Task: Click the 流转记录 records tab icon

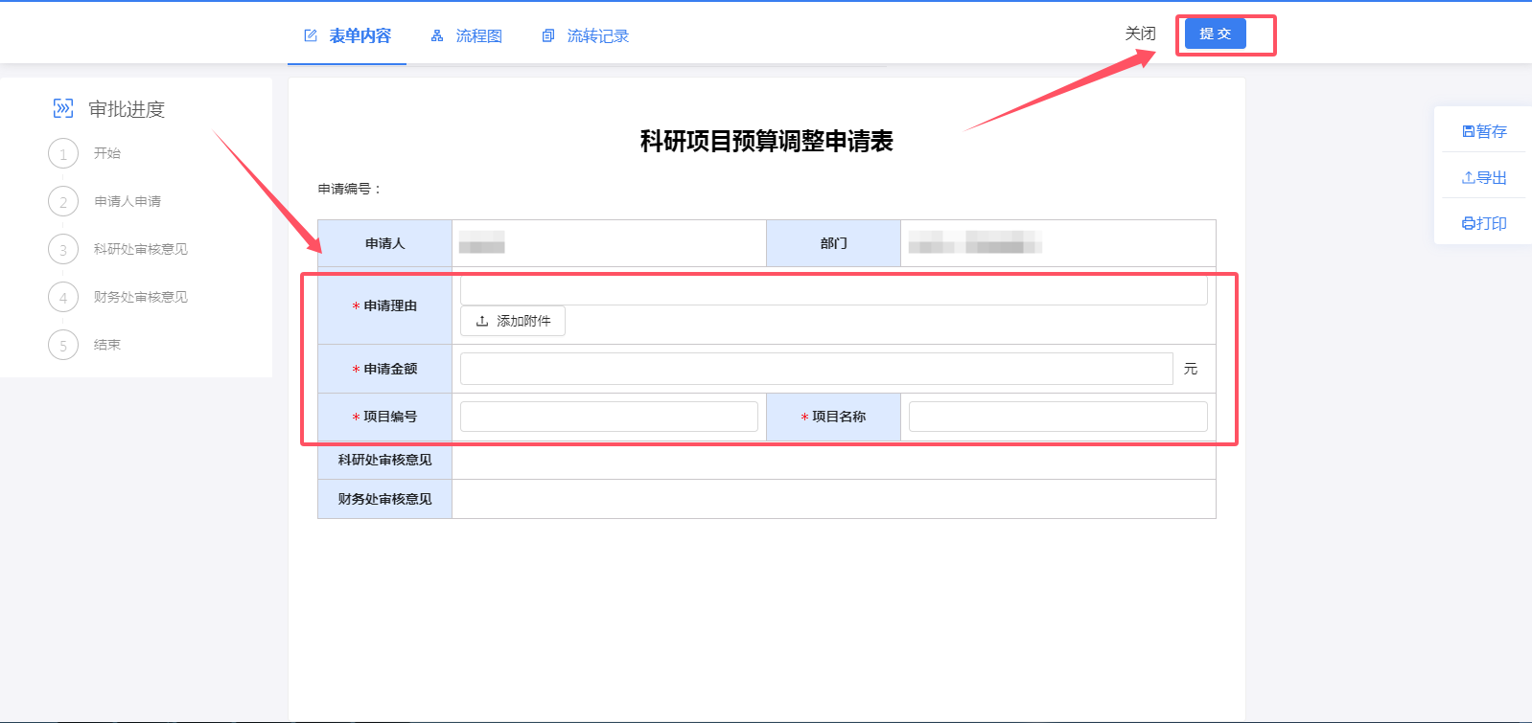Action: [548, 35]
